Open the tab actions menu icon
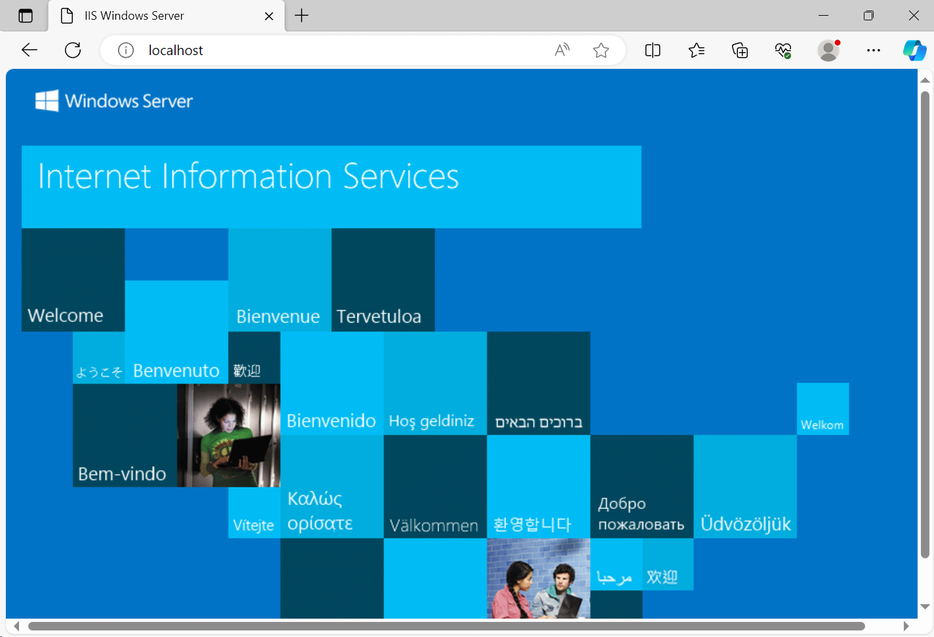934x637 pixels. (x=26, y=16)
